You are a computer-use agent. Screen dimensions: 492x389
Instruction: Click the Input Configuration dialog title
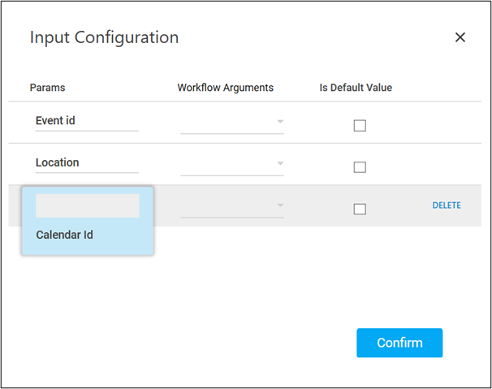click(104, 37)
